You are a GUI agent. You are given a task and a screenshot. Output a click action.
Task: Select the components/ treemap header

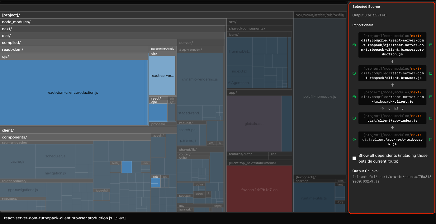75,137
